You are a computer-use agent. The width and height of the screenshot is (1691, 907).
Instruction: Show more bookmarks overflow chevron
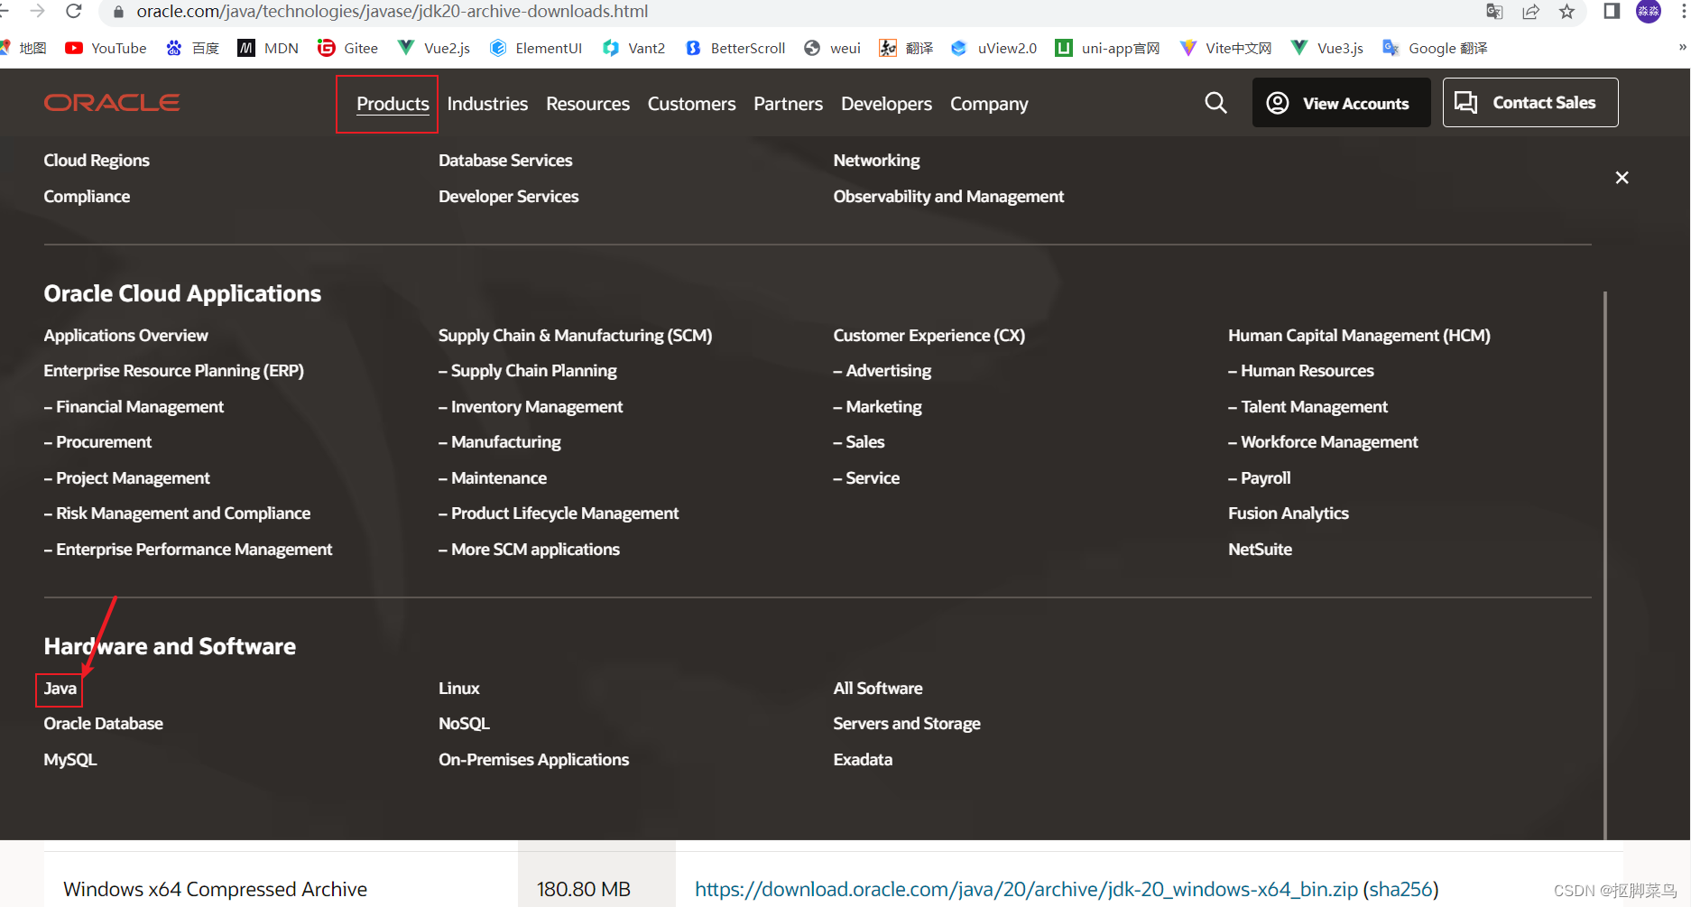[1682, 47]
